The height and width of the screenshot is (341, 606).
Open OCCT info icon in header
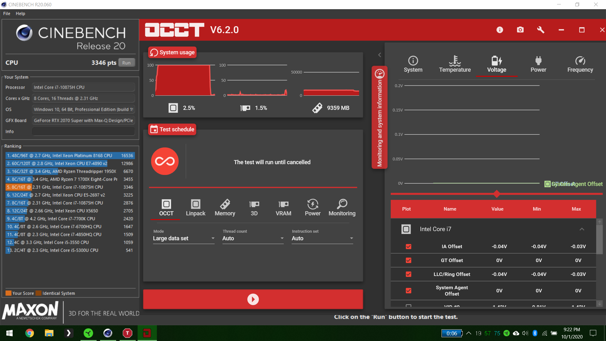click(500, 30)
